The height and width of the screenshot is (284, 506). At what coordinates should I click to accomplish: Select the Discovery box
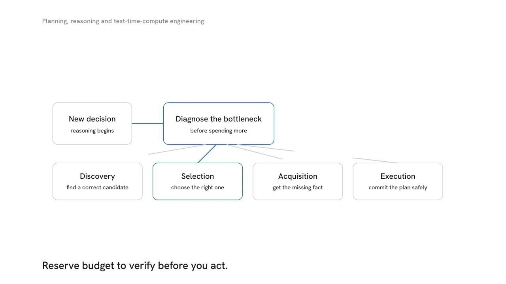pos(97,181)
